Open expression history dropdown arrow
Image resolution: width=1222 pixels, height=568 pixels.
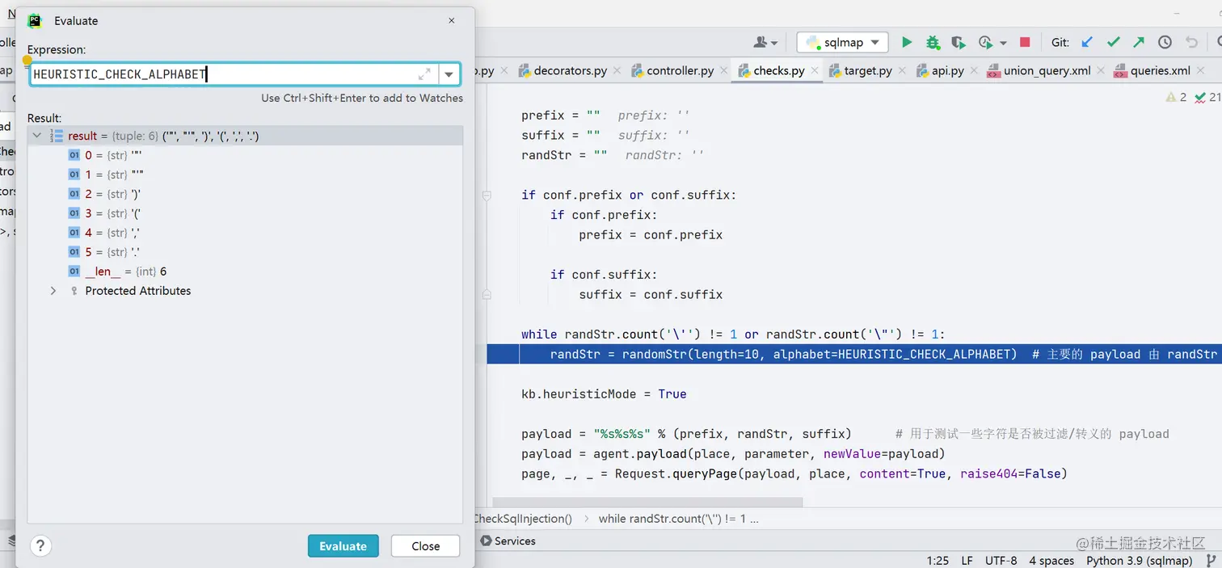pyautogui.click(x=449, y=74)
